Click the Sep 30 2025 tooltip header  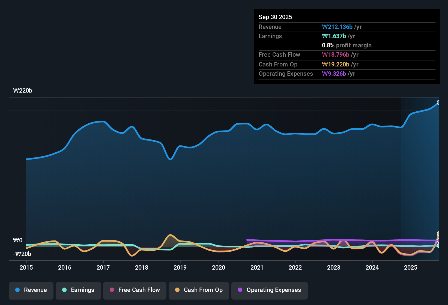tap(275, 17)
